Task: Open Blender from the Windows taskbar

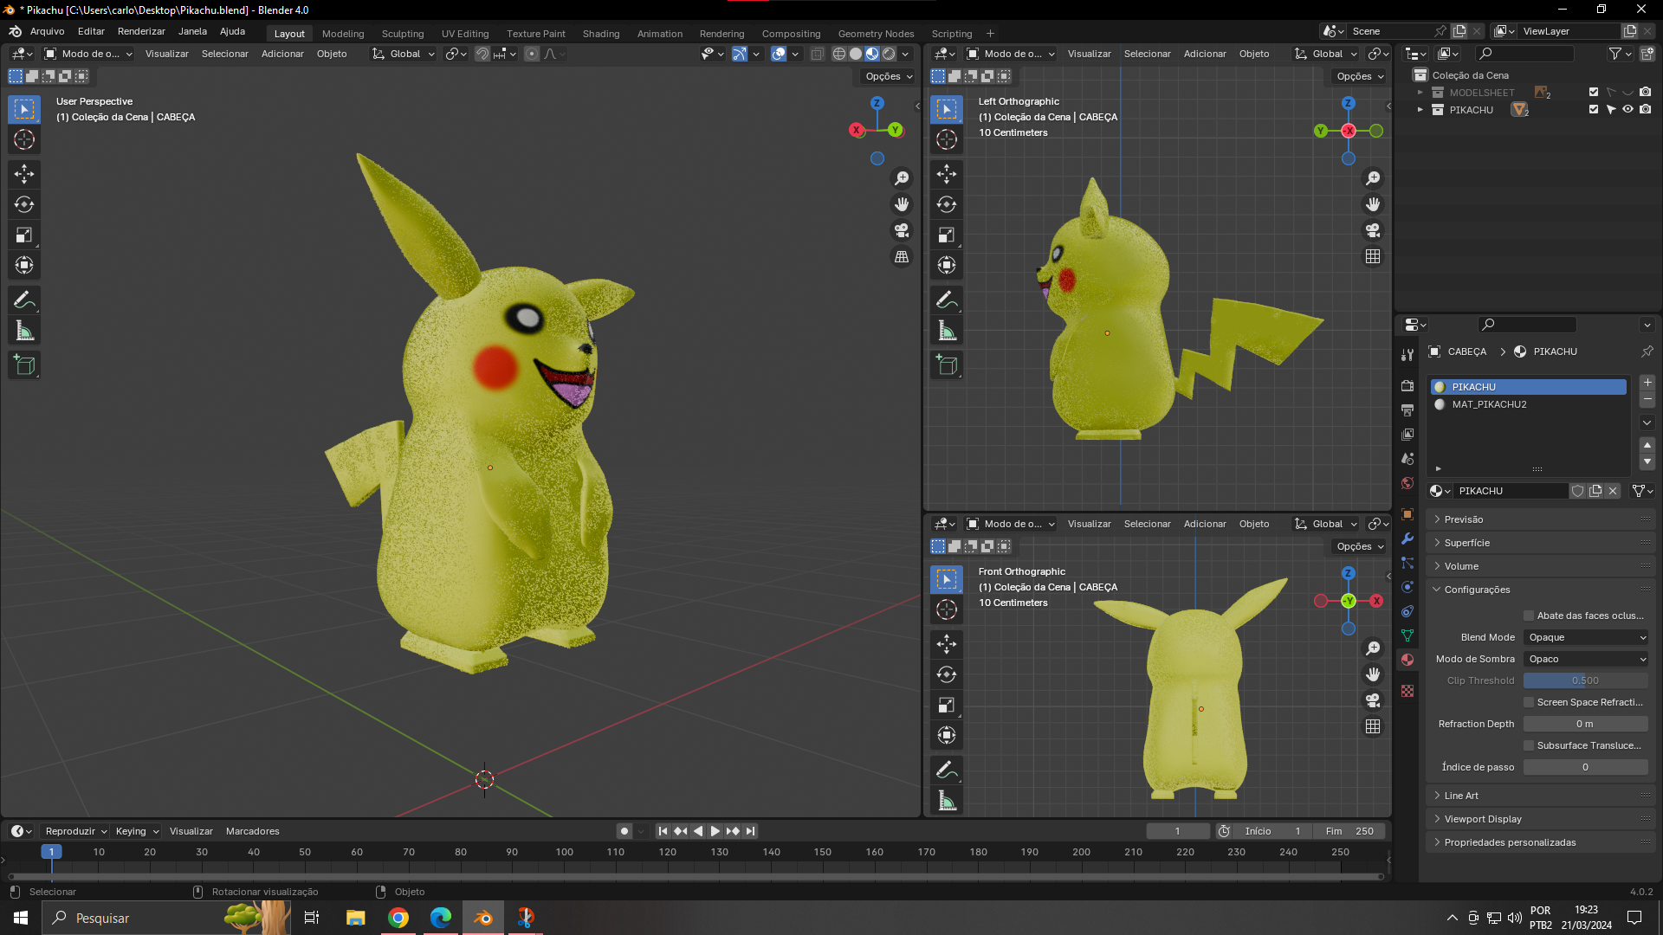Action: click(483, 918)
